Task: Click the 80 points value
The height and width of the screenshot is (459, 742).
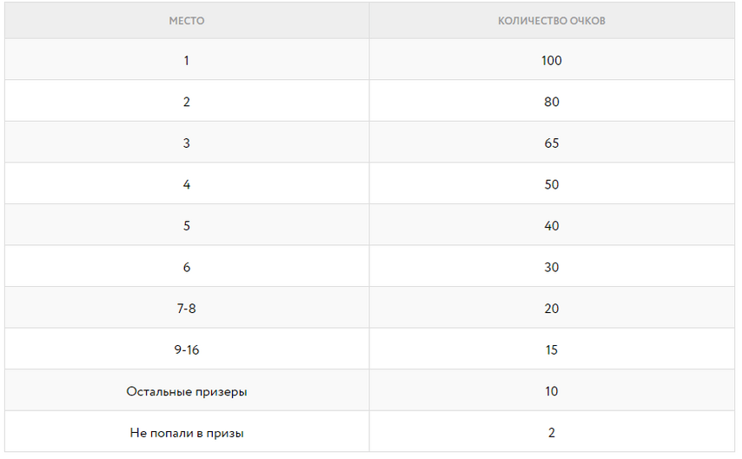Action: click(x=552, y=102)
